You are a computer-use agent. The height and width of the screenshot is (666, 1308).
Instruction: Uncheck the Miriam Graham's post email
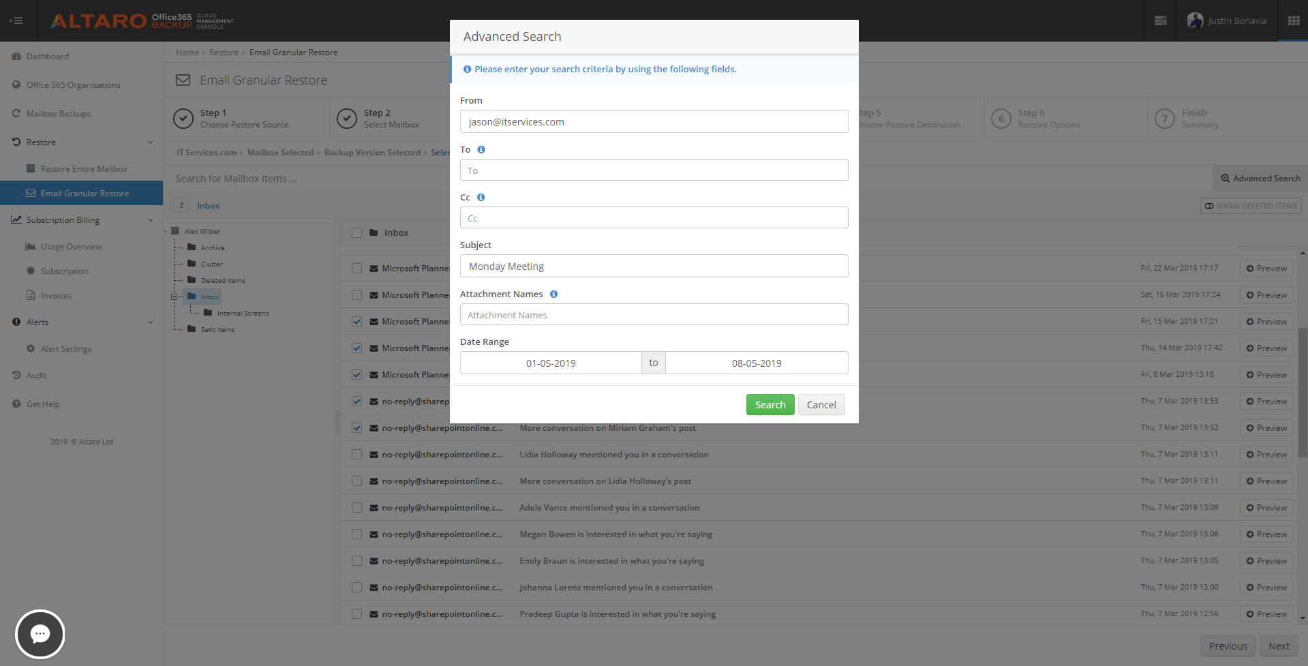pos(356,427)
